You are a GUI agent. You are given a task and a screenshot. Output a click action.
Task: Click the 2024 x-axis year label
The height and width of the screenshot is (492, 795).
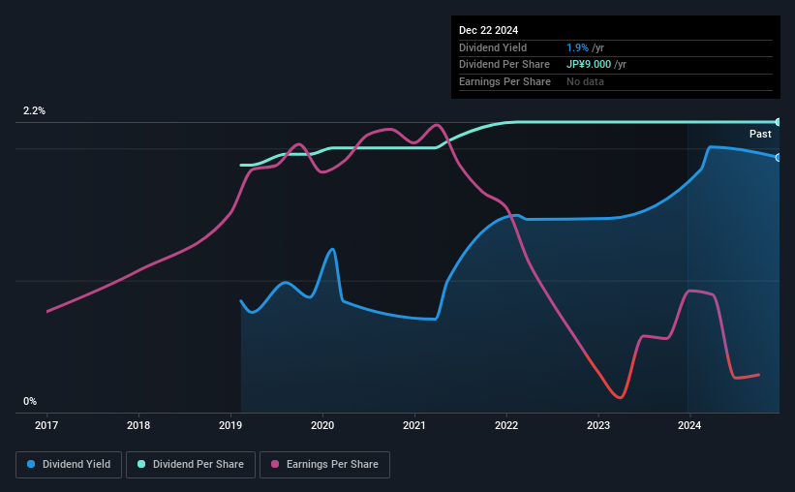(x=689, y=425)
